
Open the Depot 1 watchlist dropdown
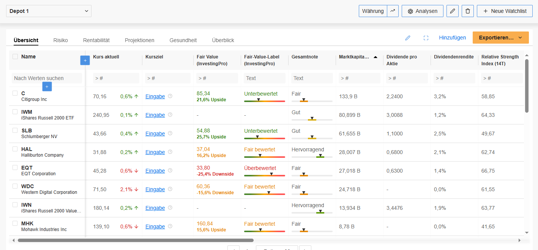point(49,11)
